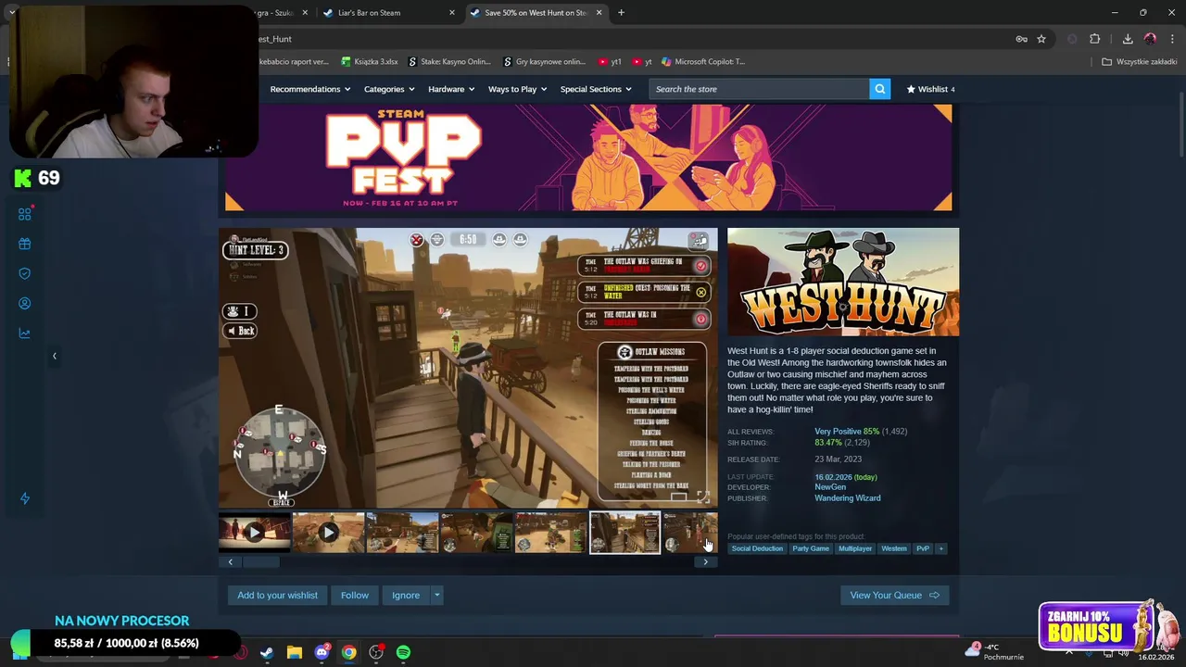
Task: Open Spotify from the taskbar
Action: coord(403,652)
